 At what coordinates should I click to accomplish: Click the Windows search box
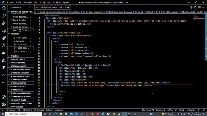point(24,114)
